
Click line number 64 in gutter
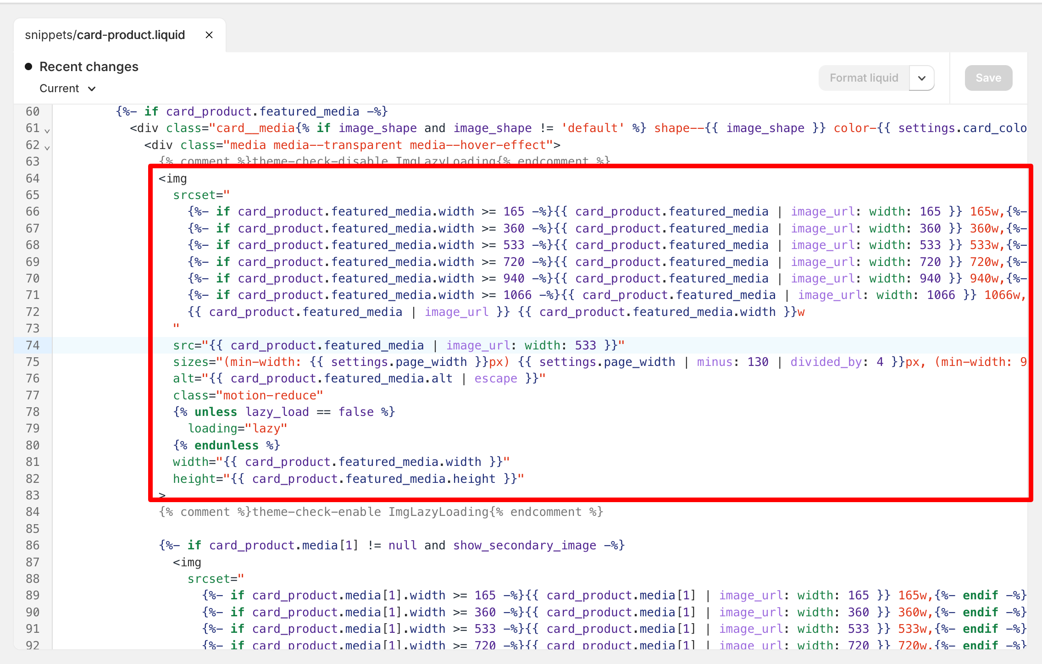tap(33, 178)
